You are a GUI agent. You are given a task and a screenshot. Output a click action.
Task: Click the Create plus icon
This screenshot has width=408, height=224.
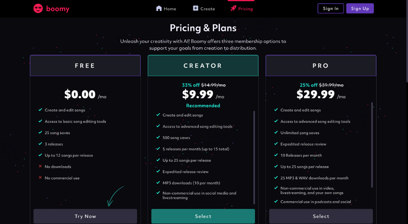(x=195, y=8)
